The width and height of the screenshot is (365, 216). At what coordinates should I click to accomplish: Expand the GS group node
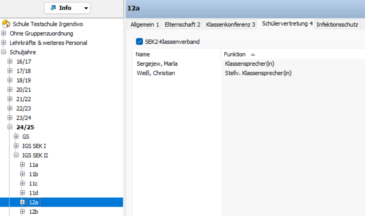pos(16,136)
